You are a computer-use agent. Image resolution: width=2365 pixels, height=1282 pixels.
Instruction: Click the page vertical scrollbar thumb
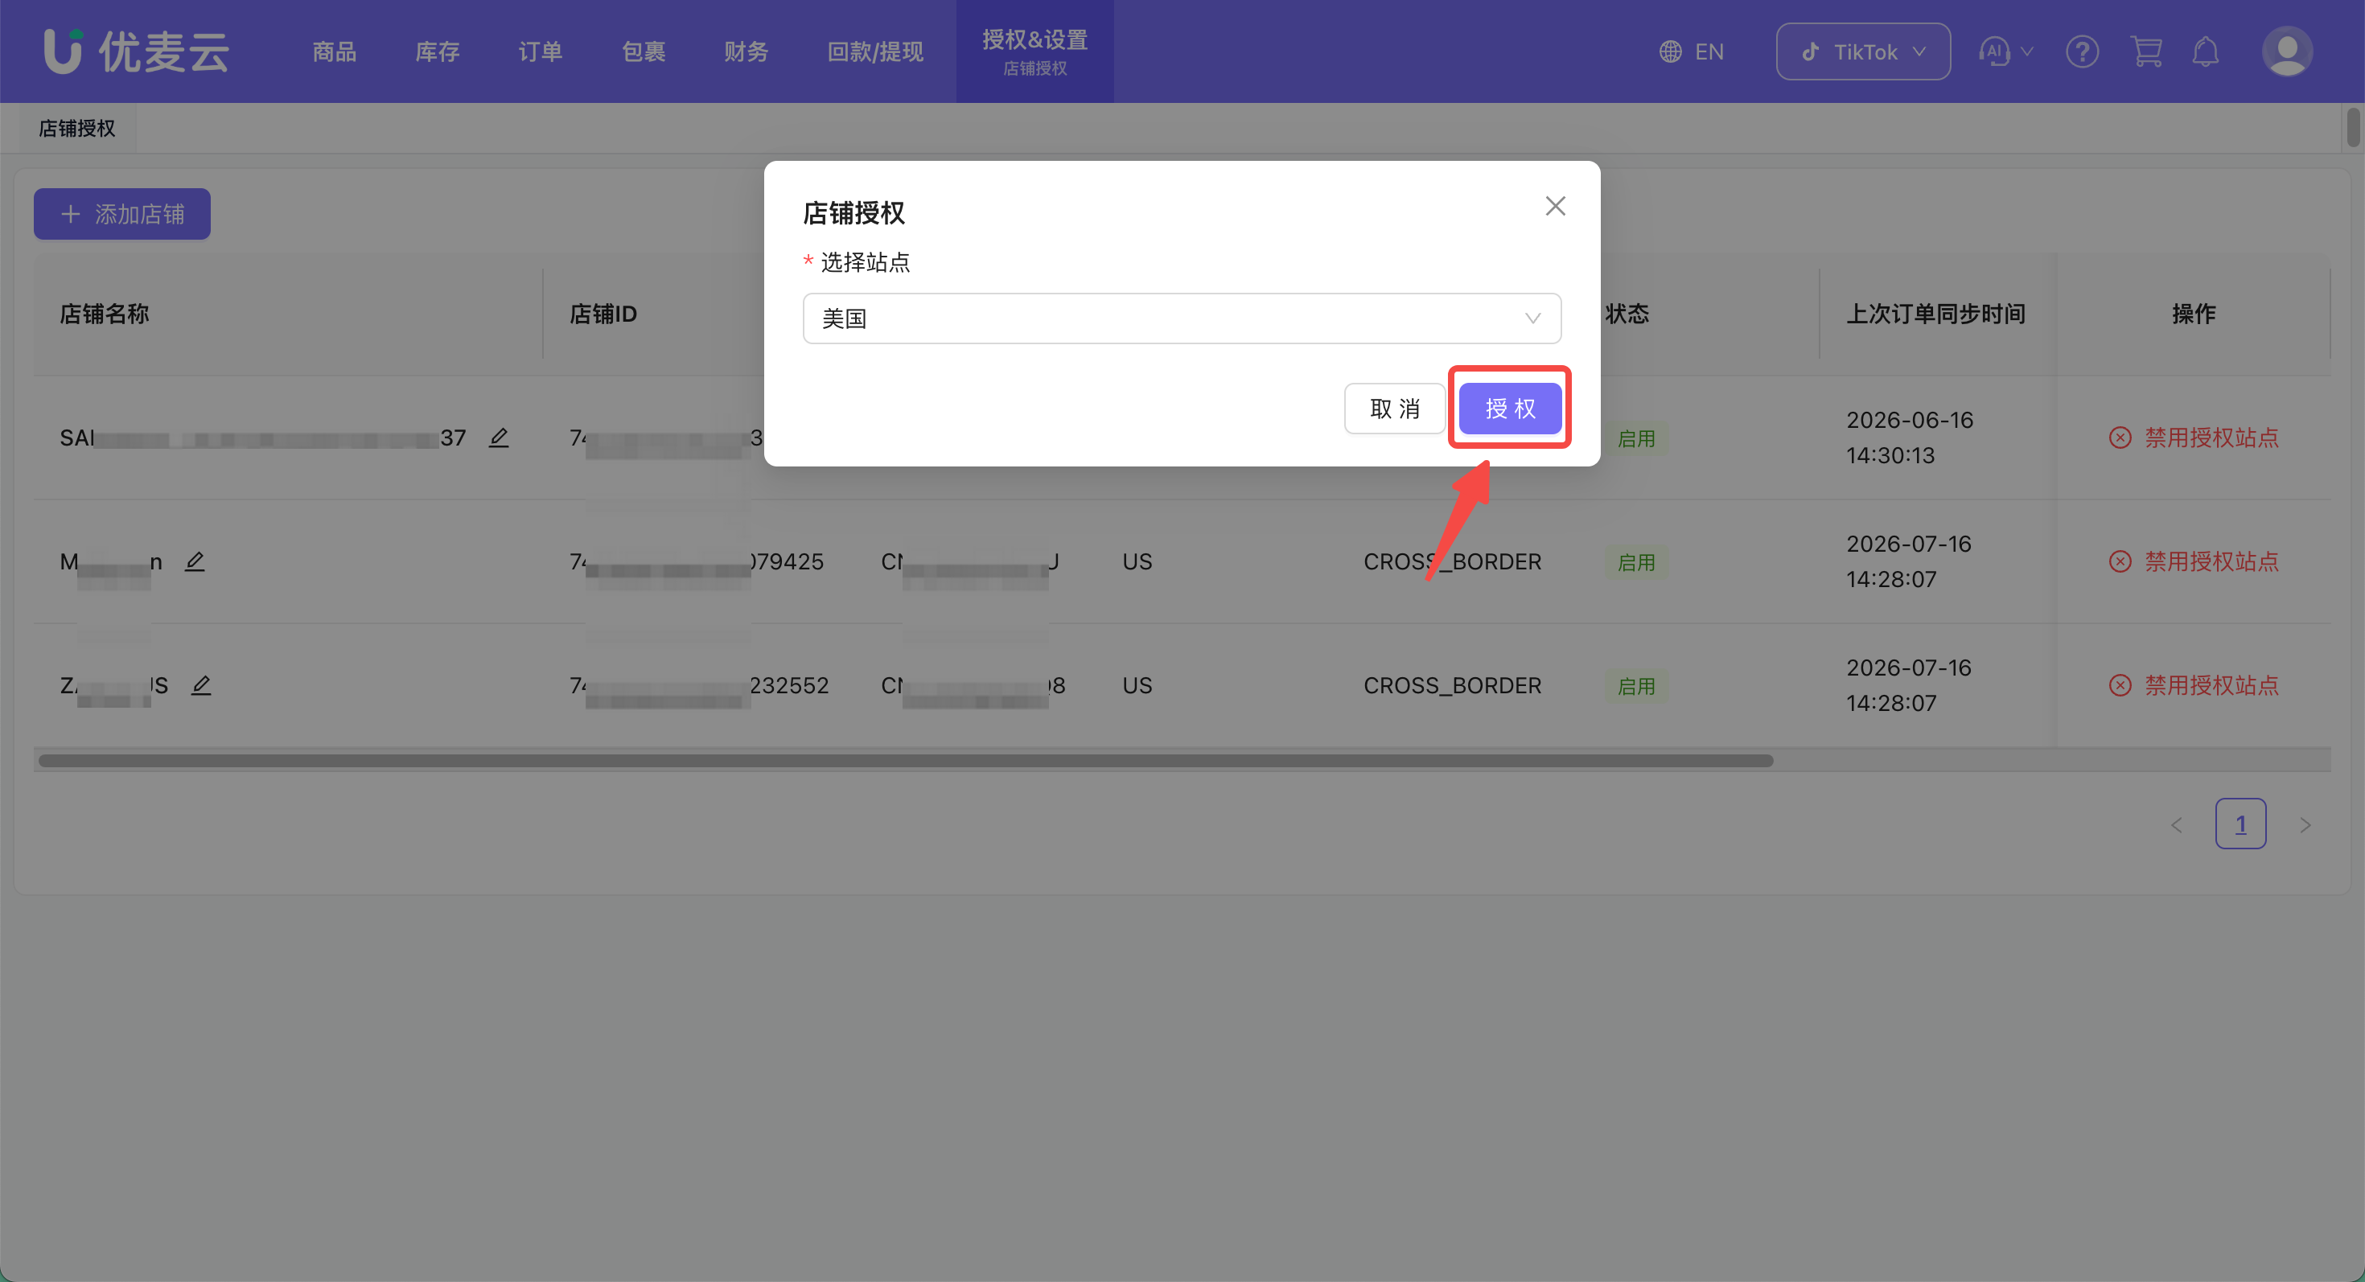coord(2353,126)
